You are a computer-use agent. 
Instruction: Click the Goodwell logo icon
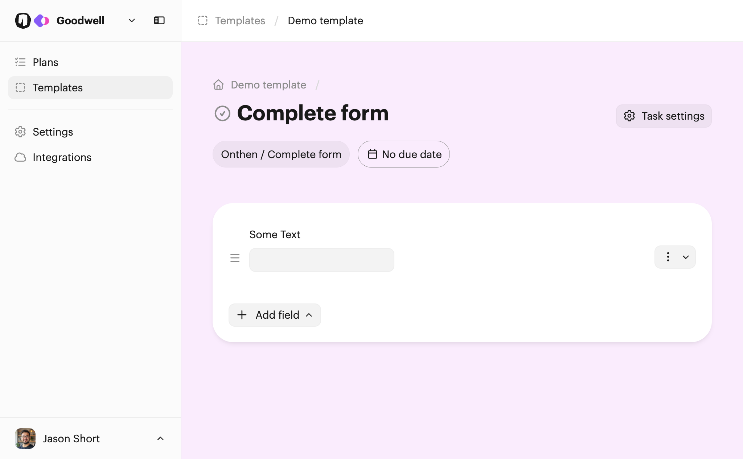point(23,21)
